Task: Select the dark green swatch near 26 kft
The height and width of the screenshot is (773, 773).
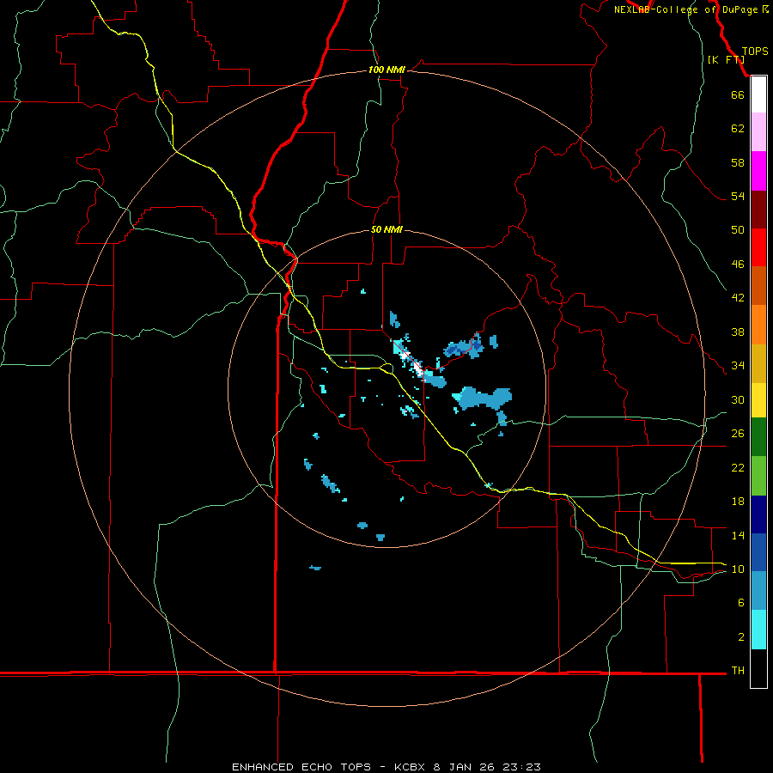Action: [x=758, y=437]
